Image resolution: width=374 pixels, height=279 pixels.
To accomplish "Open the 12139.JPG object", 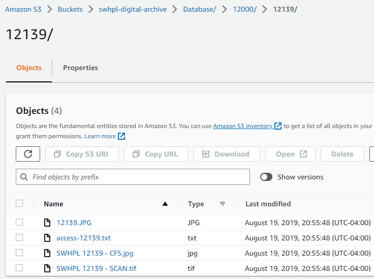I will point(74,223).
